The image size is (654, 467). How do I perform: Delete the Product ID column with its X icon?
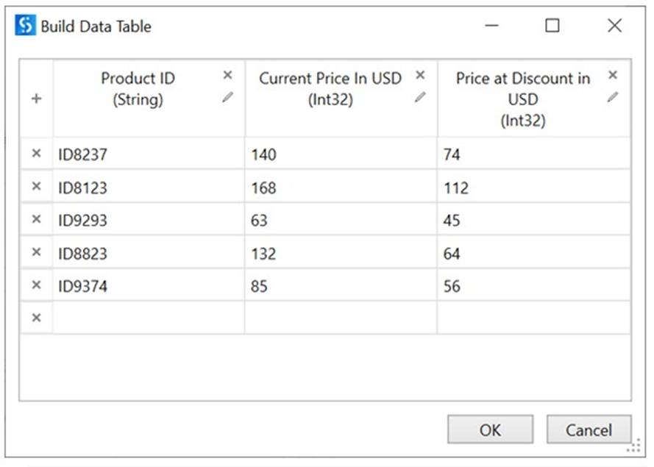coord(227,74)
